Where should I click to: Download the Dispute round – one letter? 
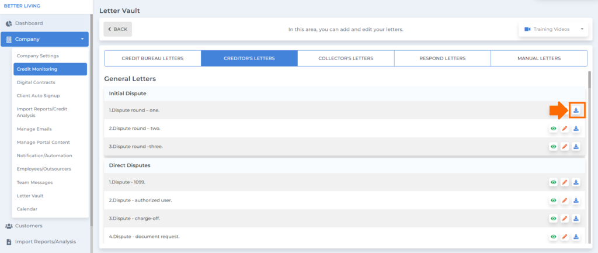click(576, 110)
